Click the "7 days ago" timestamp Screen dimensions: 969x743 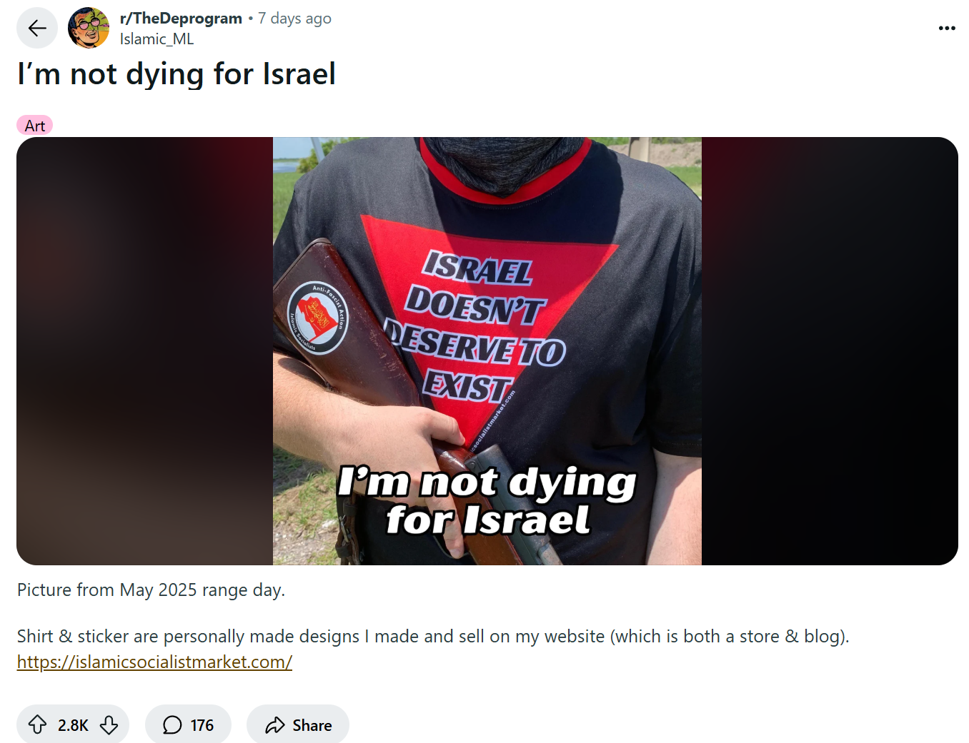294,19
